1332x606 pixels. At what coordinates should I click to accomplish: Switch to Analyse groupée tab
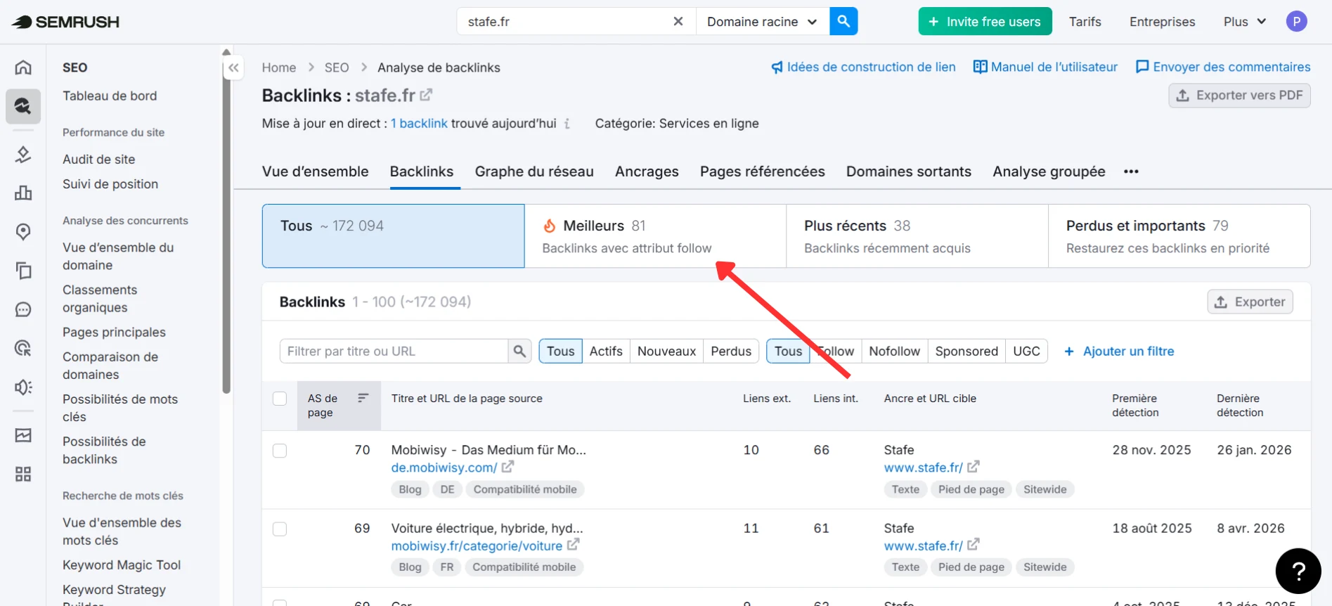point(1049,172)
